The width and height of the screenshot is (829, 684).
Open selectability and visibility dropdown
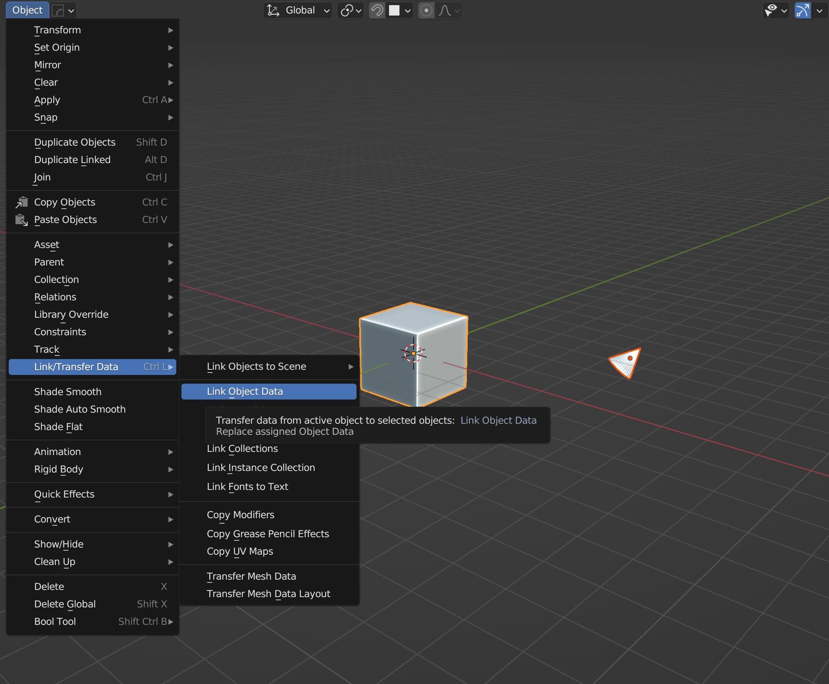point(776,10)
